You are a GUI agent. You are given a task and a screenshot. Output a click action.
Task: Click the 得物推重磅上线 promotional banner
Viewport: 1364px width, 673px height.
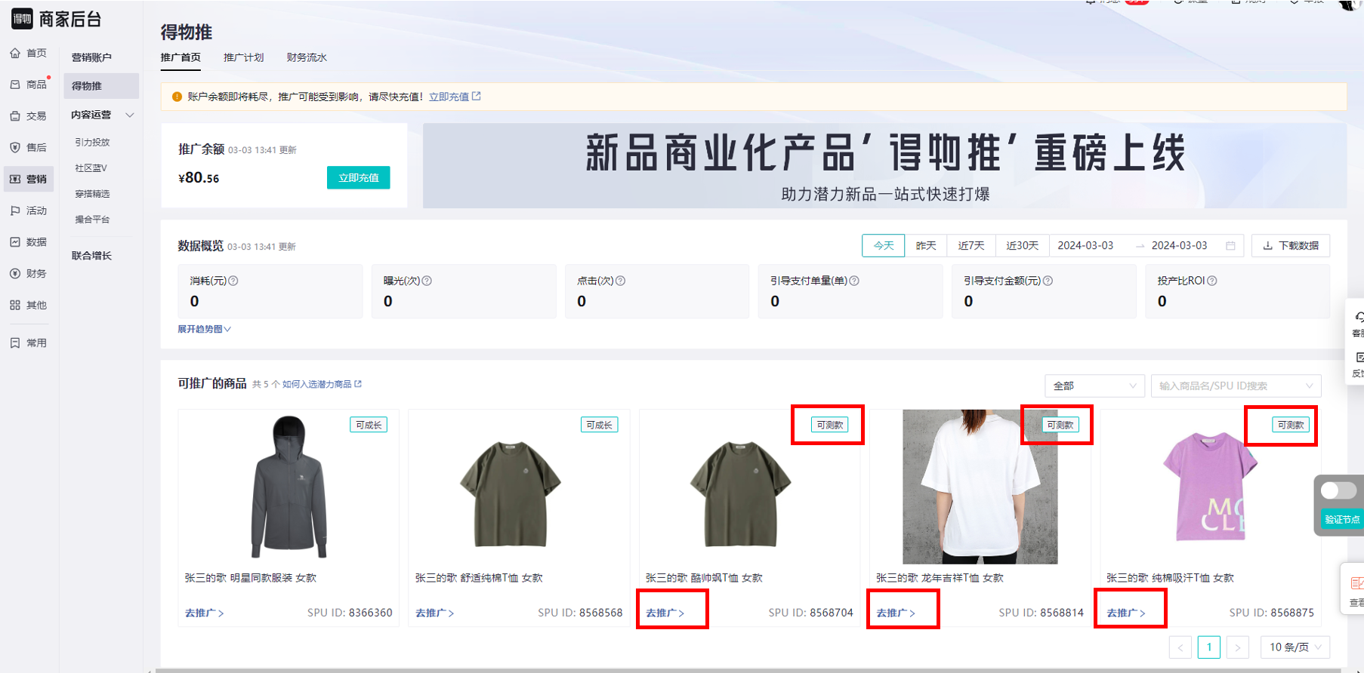pos(884,166)
